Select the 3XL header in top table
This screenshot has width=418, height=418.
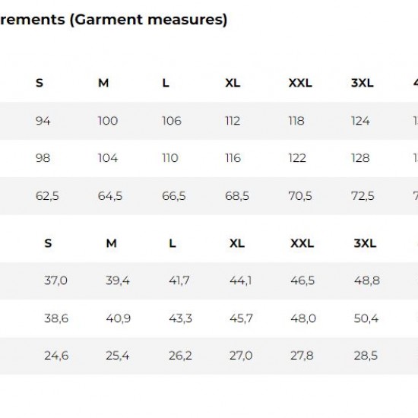coord(362,83)
